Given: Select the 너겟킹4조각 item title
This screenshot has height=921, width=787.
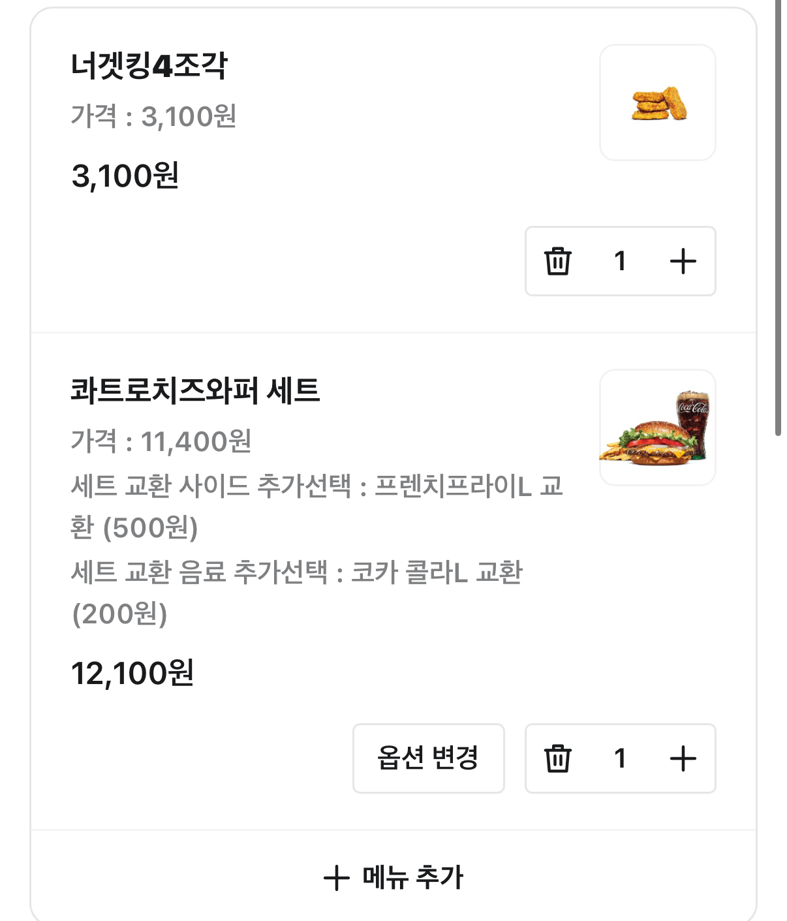Looking at the screenshot, I should [149, 66].
